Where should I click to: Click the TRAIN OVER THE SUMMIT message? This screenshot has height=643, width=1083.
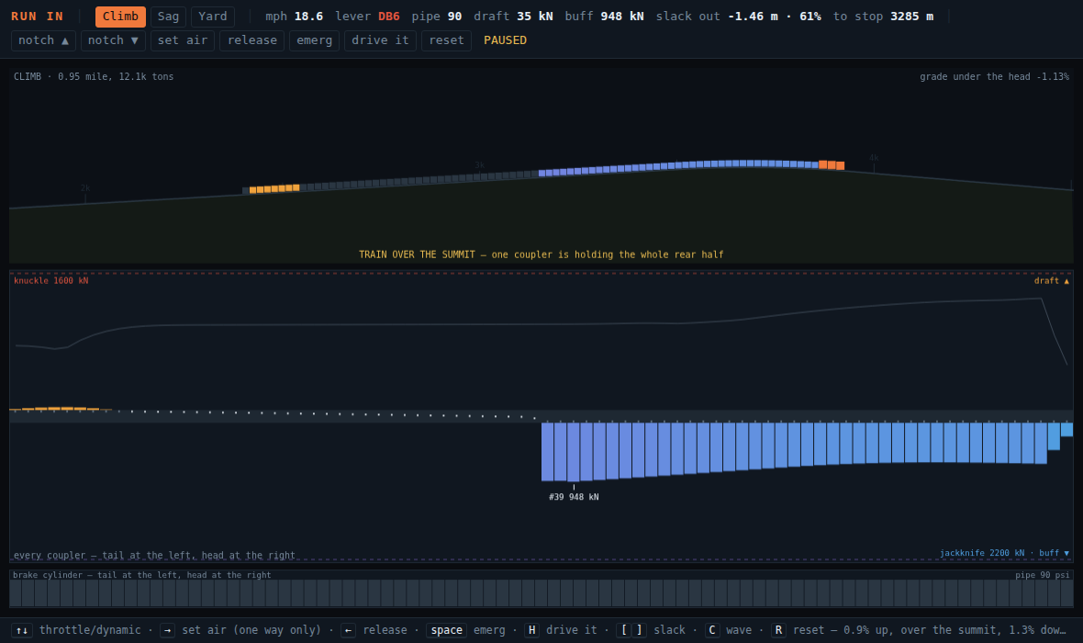coord(541,254)
